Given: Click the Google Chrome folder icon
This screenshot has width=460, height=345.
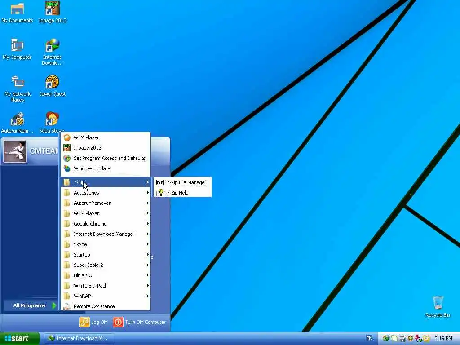Looking at the screenshot, I should click(67, 224).
